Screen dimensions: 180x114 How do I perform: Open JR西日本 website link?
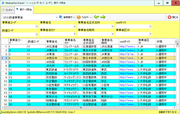tap(128, 58)
